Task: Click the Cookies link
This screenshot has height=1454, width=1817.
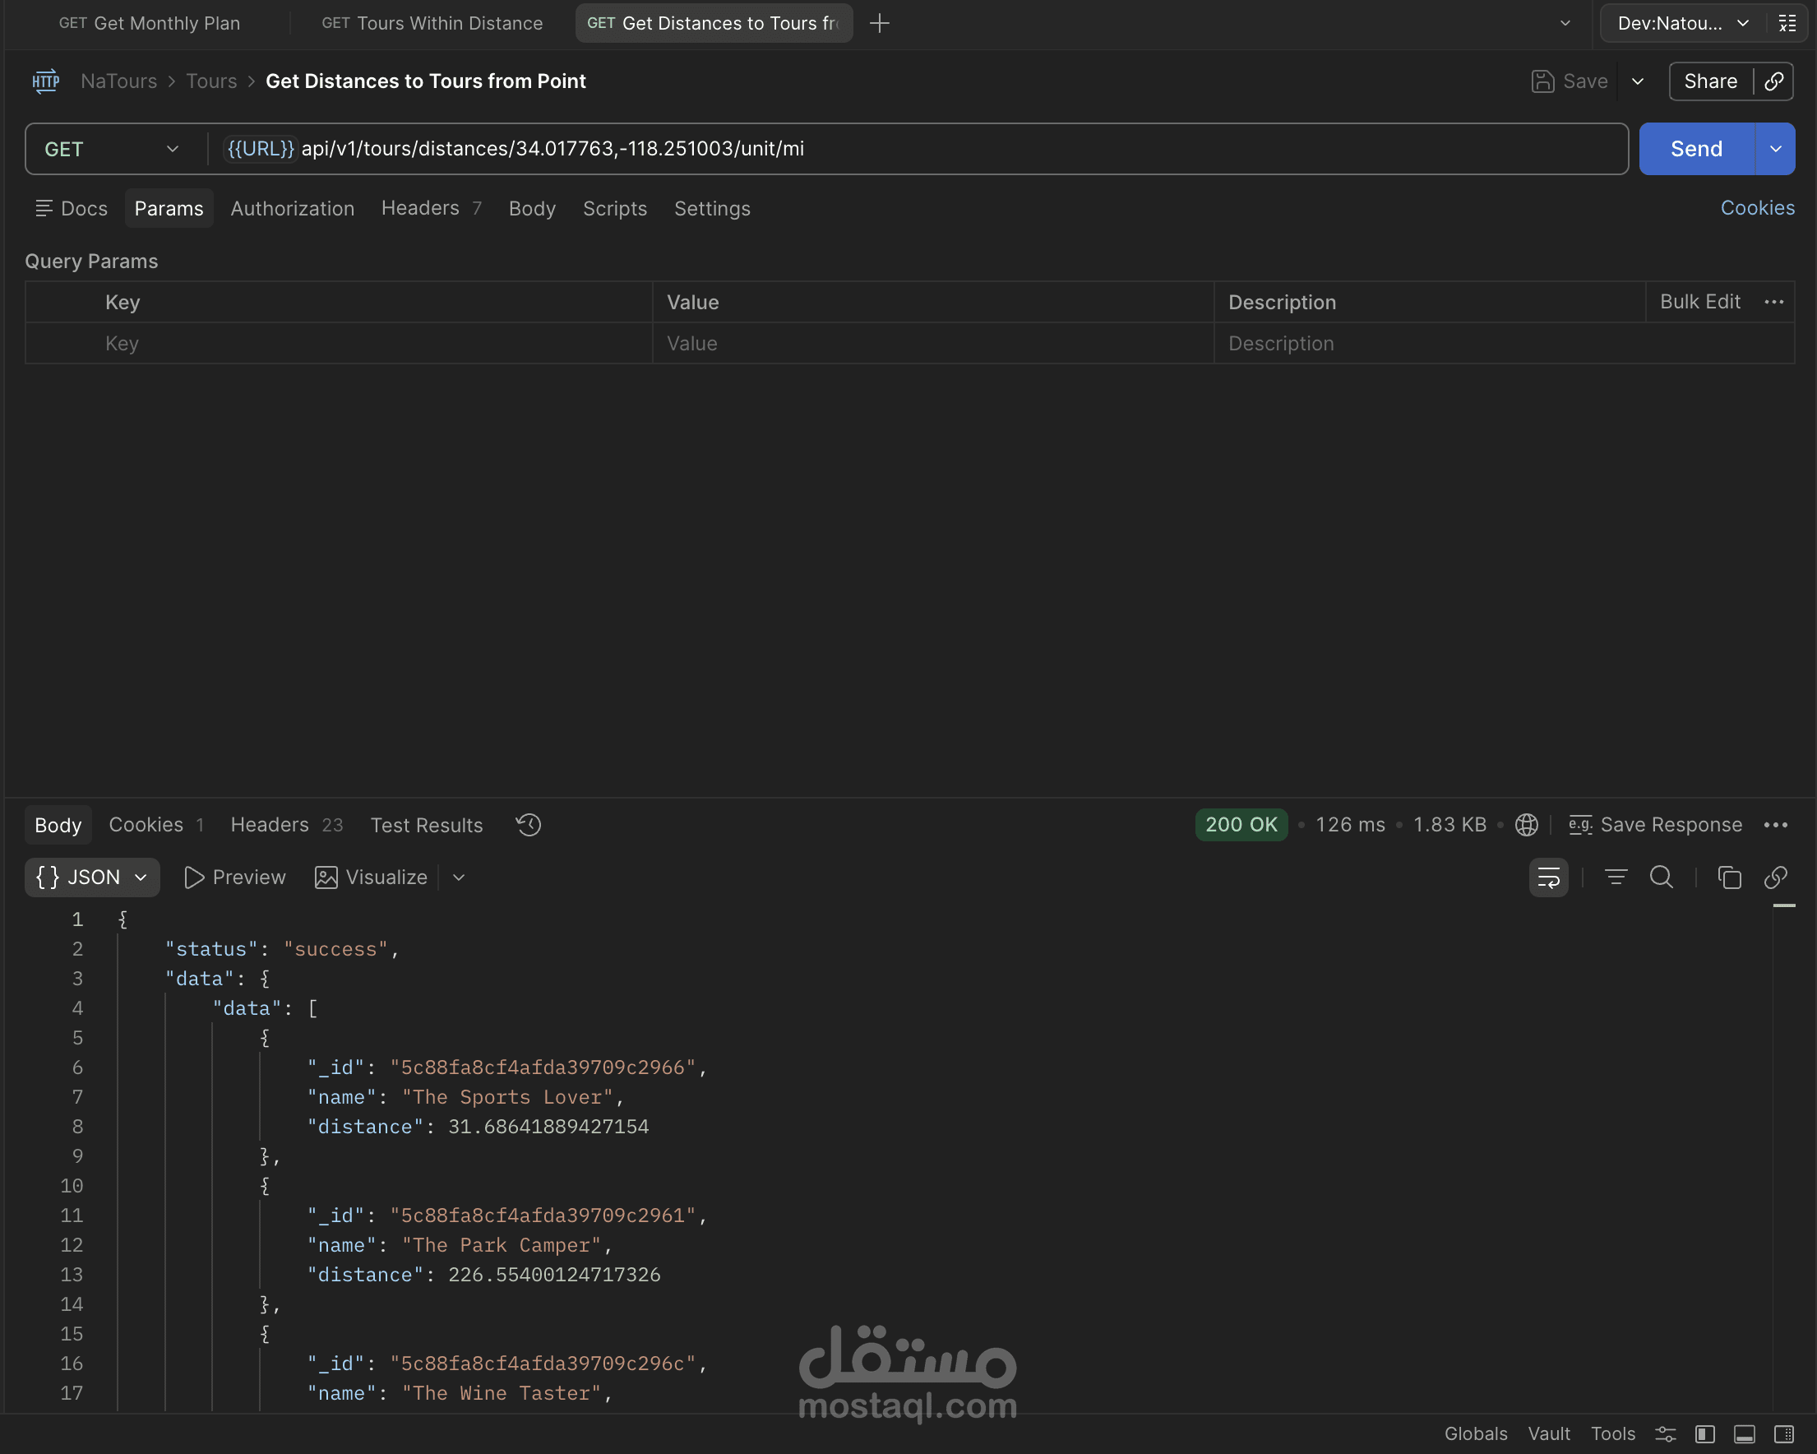Action: point(1756,208)
